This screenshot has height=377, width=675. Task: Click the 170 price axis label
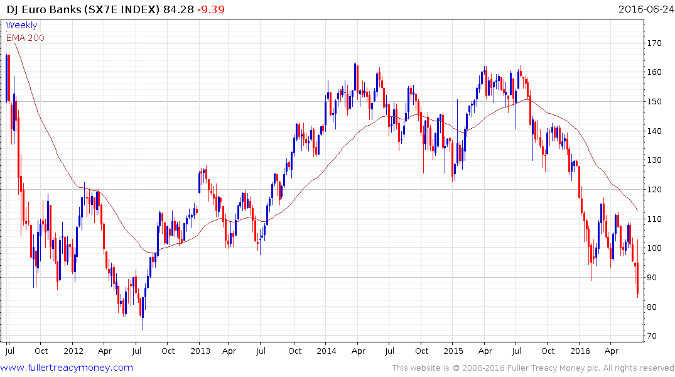click(654, 43)
